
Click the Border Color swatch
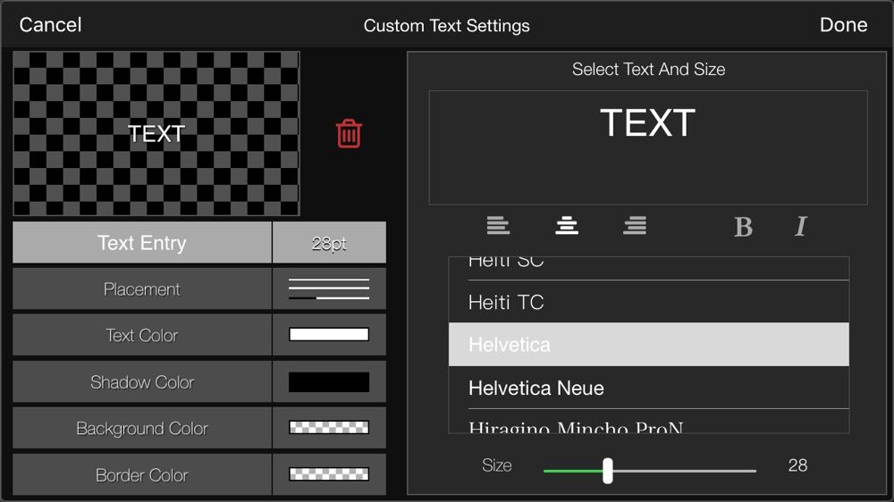pyautogui.click(x=329, y=474)
